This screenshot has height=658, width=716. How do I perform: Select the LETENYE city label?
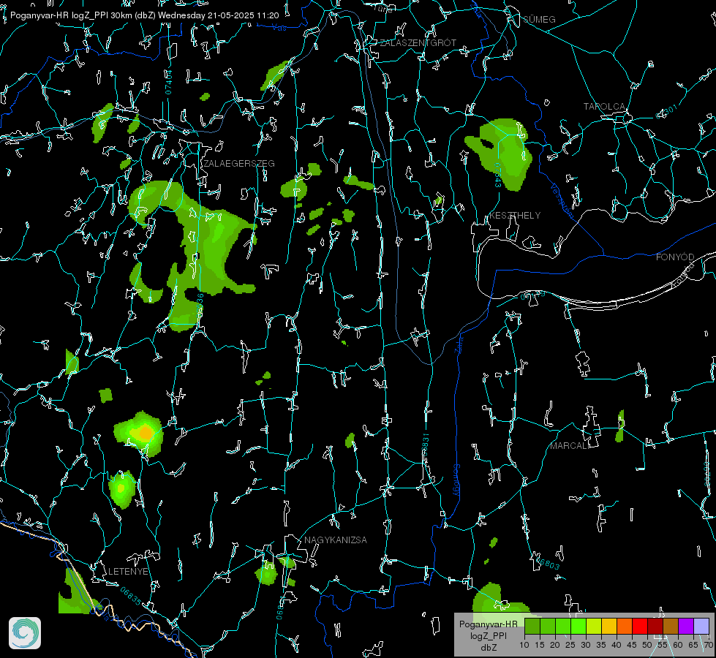click(128, 572)
